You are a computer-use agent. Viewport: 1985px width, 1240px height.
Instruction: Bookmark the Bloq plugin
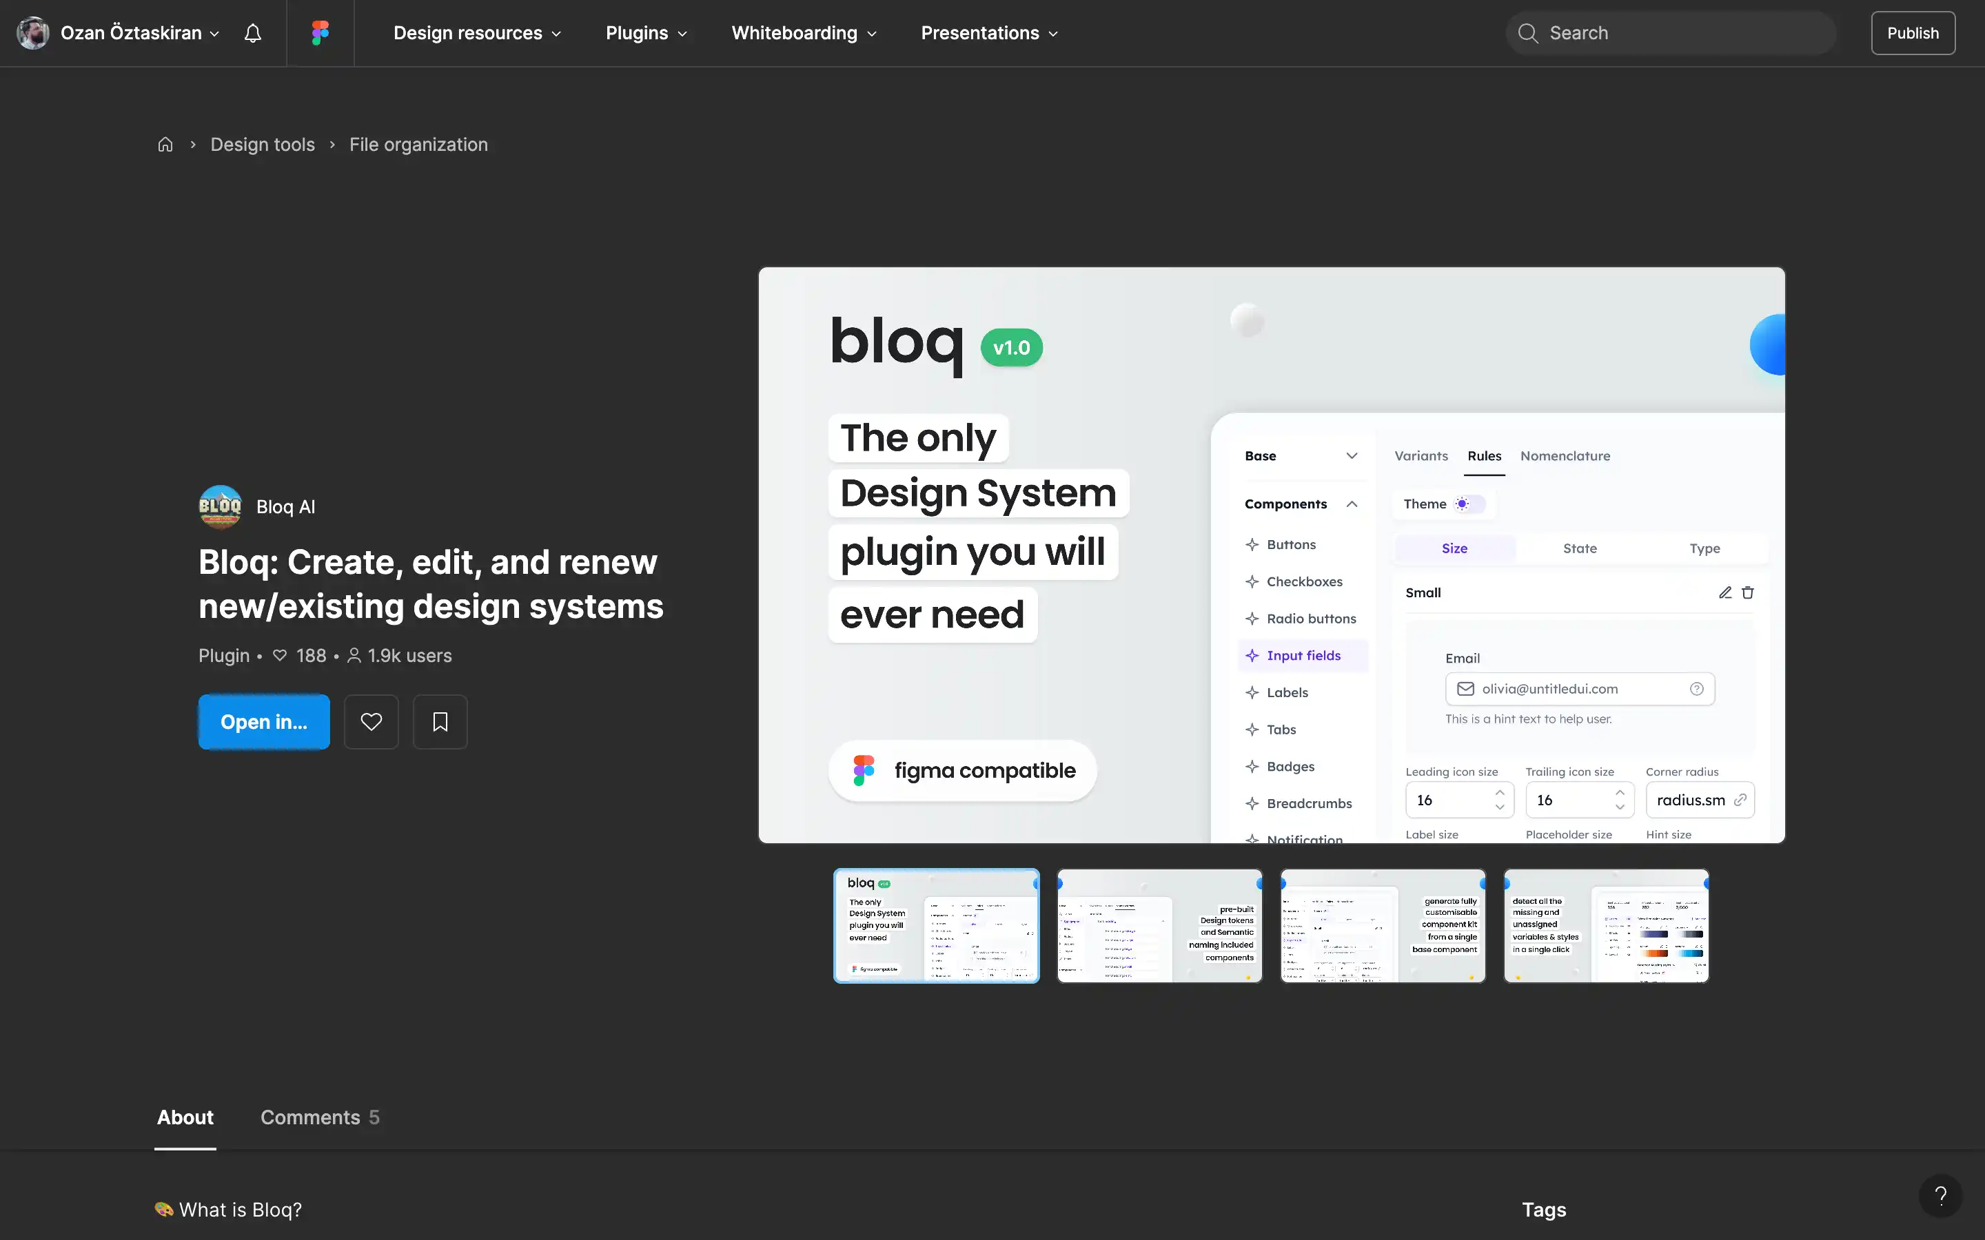tap(440, 722)
